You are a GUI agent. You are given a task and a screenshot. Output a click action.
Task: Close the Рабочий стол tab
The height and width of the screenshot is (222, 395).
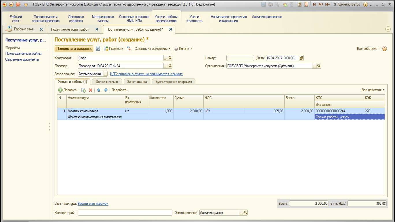coord(41,29)
